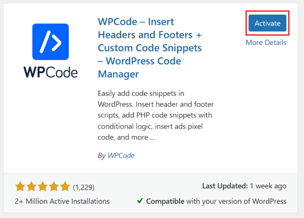Open the More Details link
This screenshot has height=218, width=304.
266,42
